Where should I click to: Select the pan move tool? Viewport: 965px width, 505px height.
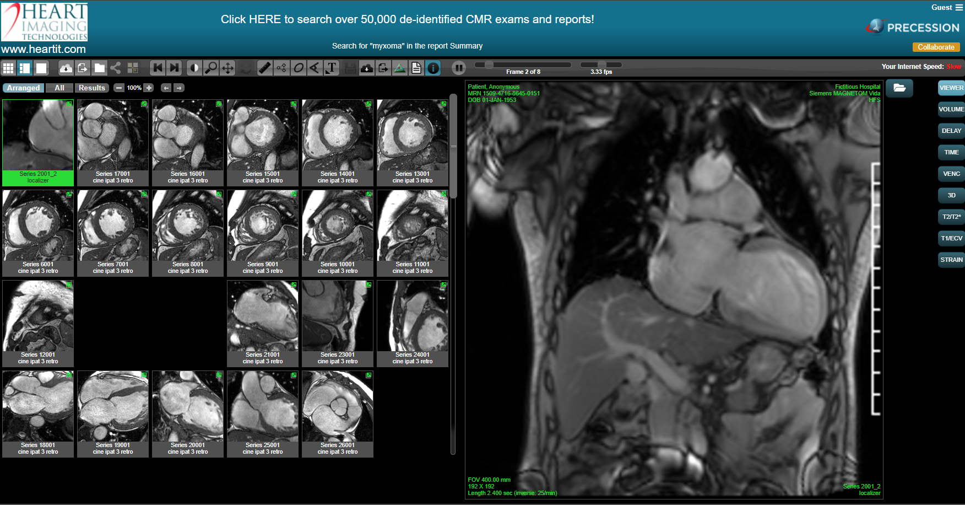pyautogui.click(x=227, y=68)
